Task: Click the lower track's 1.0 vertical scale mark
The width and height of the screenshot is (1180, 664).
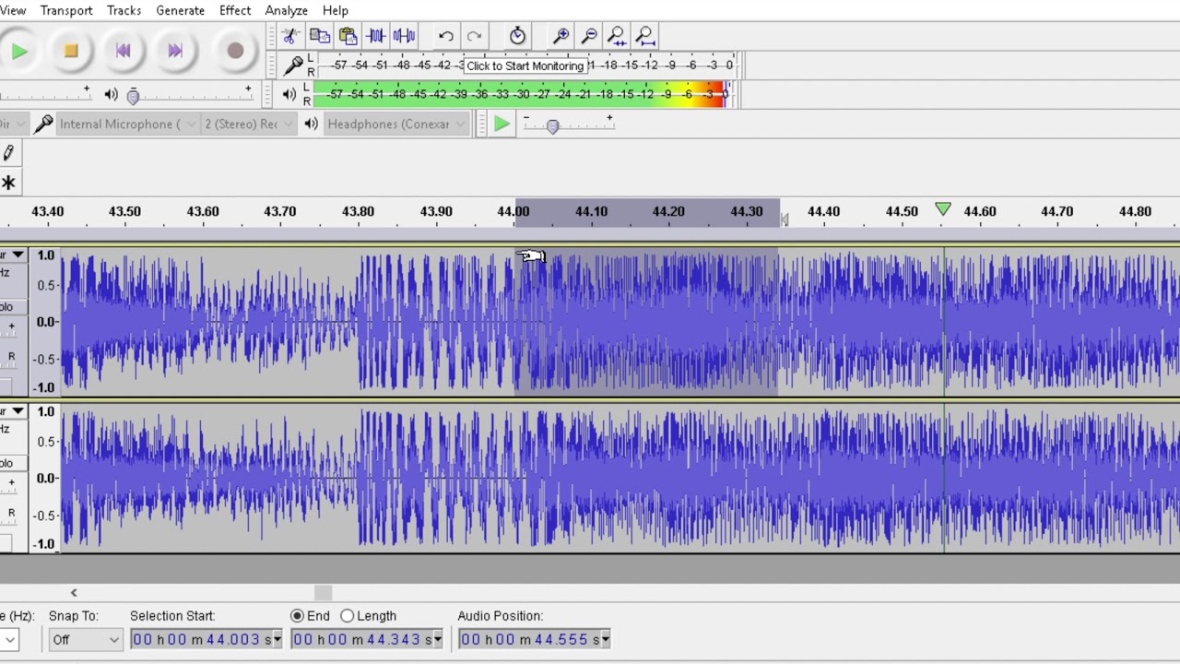Action: tap(45, 412)
